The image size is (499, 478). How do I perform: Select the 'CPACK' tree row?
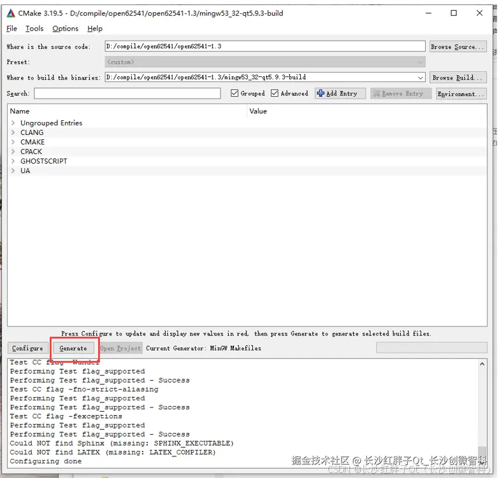pyautogui.click(x=247, y=151)
